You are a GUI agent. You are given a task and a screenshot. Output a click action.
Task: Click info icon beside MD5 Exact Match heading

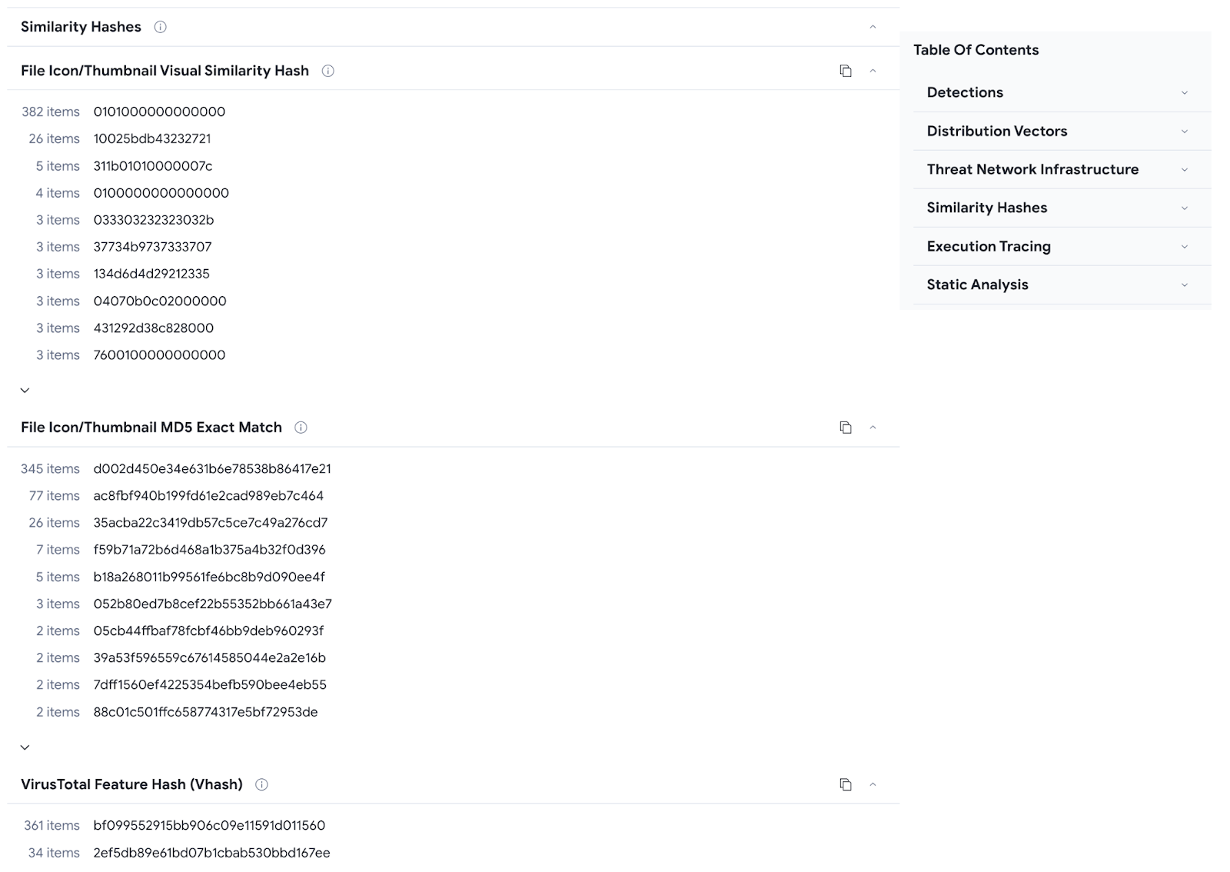pyautogui.click(x=301, y=428)
